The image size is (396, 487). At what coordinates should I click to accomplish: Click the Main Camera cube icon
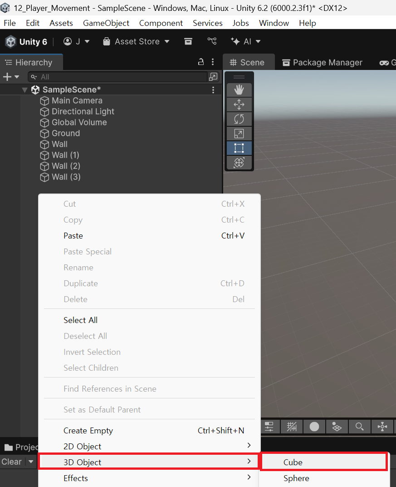pyautogui.click(x=44, y=101)
